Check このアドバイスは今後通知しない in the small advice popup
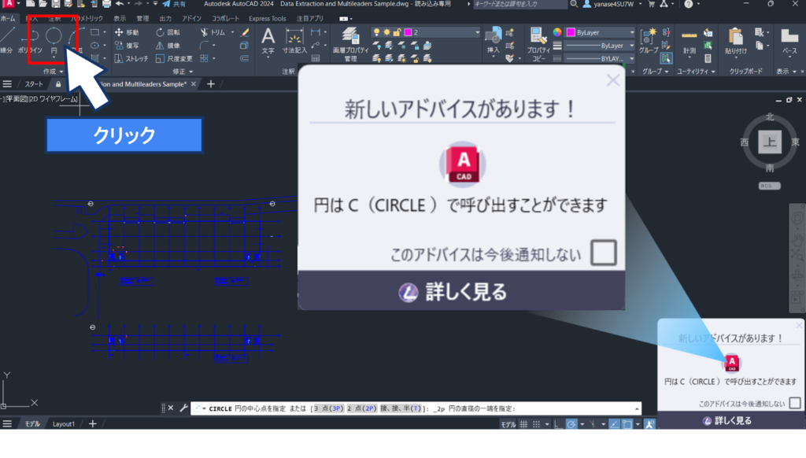This screenshot has height=458, width=806. point(795,403)
